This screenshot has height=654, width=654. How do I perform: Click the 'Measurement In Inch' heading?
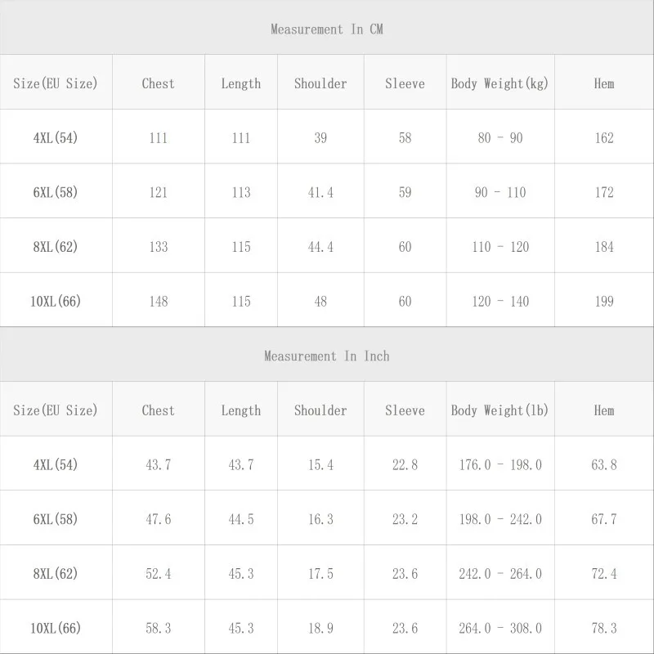click(327, 356)
